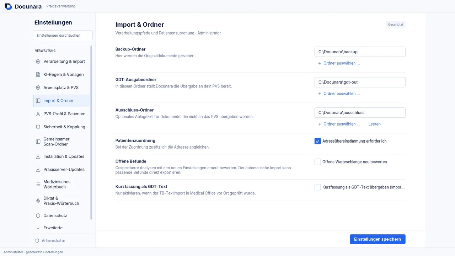This screenshot has width=455, height=256.
Task: Click shield icon beside Sicherheit & Kopplung
Action: coord(38,127)
